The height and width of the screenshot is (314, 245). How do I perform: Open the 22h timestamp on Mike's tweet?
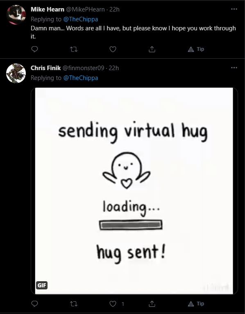[114, 9]
